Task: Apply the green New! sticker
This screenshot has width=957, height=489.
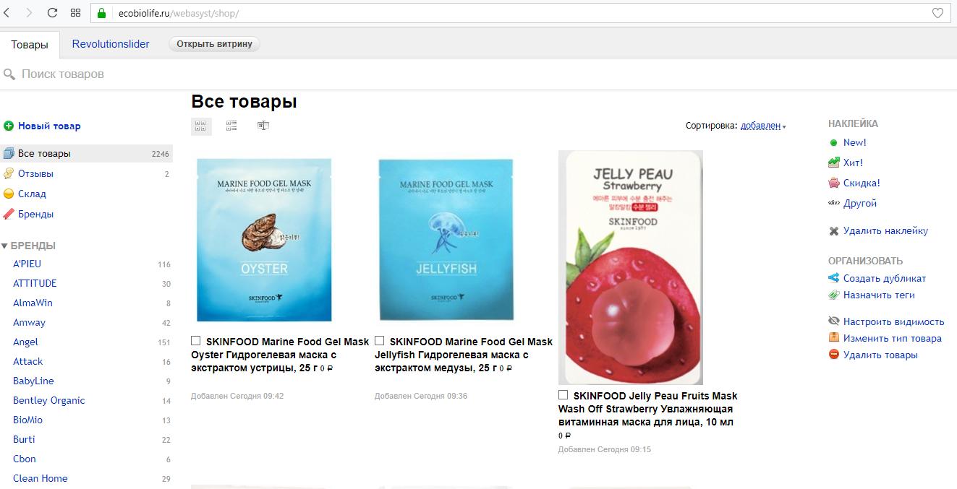Action: 854,142
